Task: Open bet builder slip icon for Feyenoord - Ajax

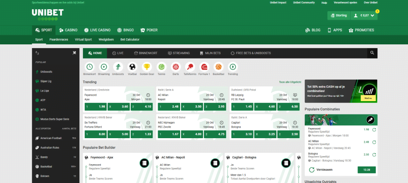Action: [144, 163]
